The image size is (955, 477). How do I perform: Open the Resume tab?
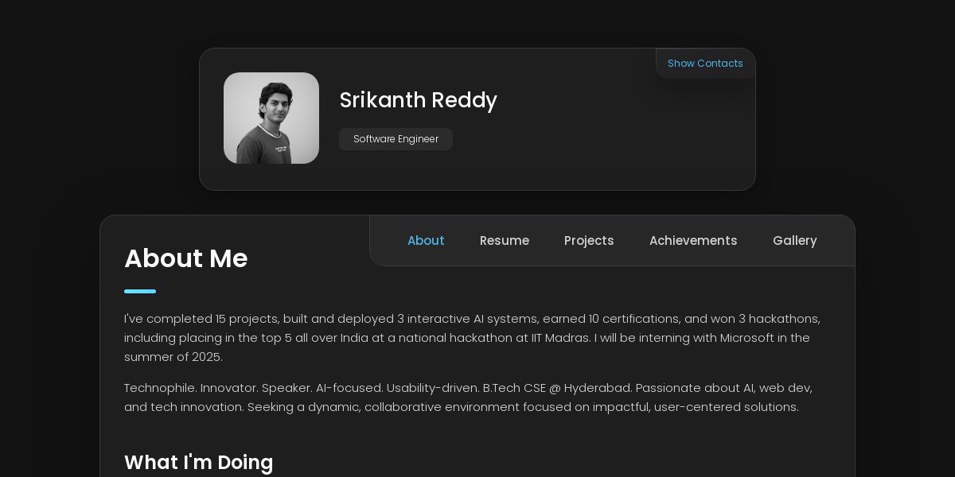coord(504,241)
